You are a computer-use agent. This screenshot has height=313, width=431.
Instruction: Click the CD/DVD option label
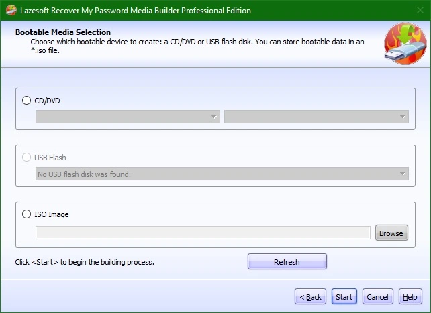tap(47, 101)
